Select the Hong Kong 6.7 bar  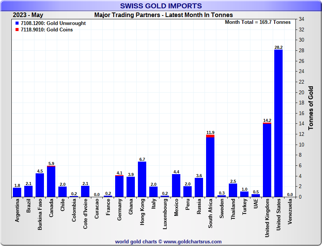(x=142, y=179)
